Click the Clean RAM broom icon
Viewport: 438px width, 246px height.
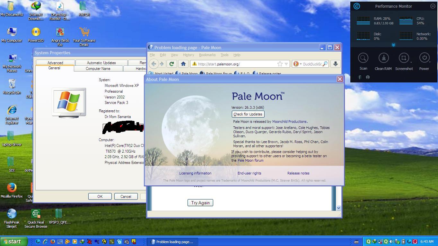[x=383, y=58]
